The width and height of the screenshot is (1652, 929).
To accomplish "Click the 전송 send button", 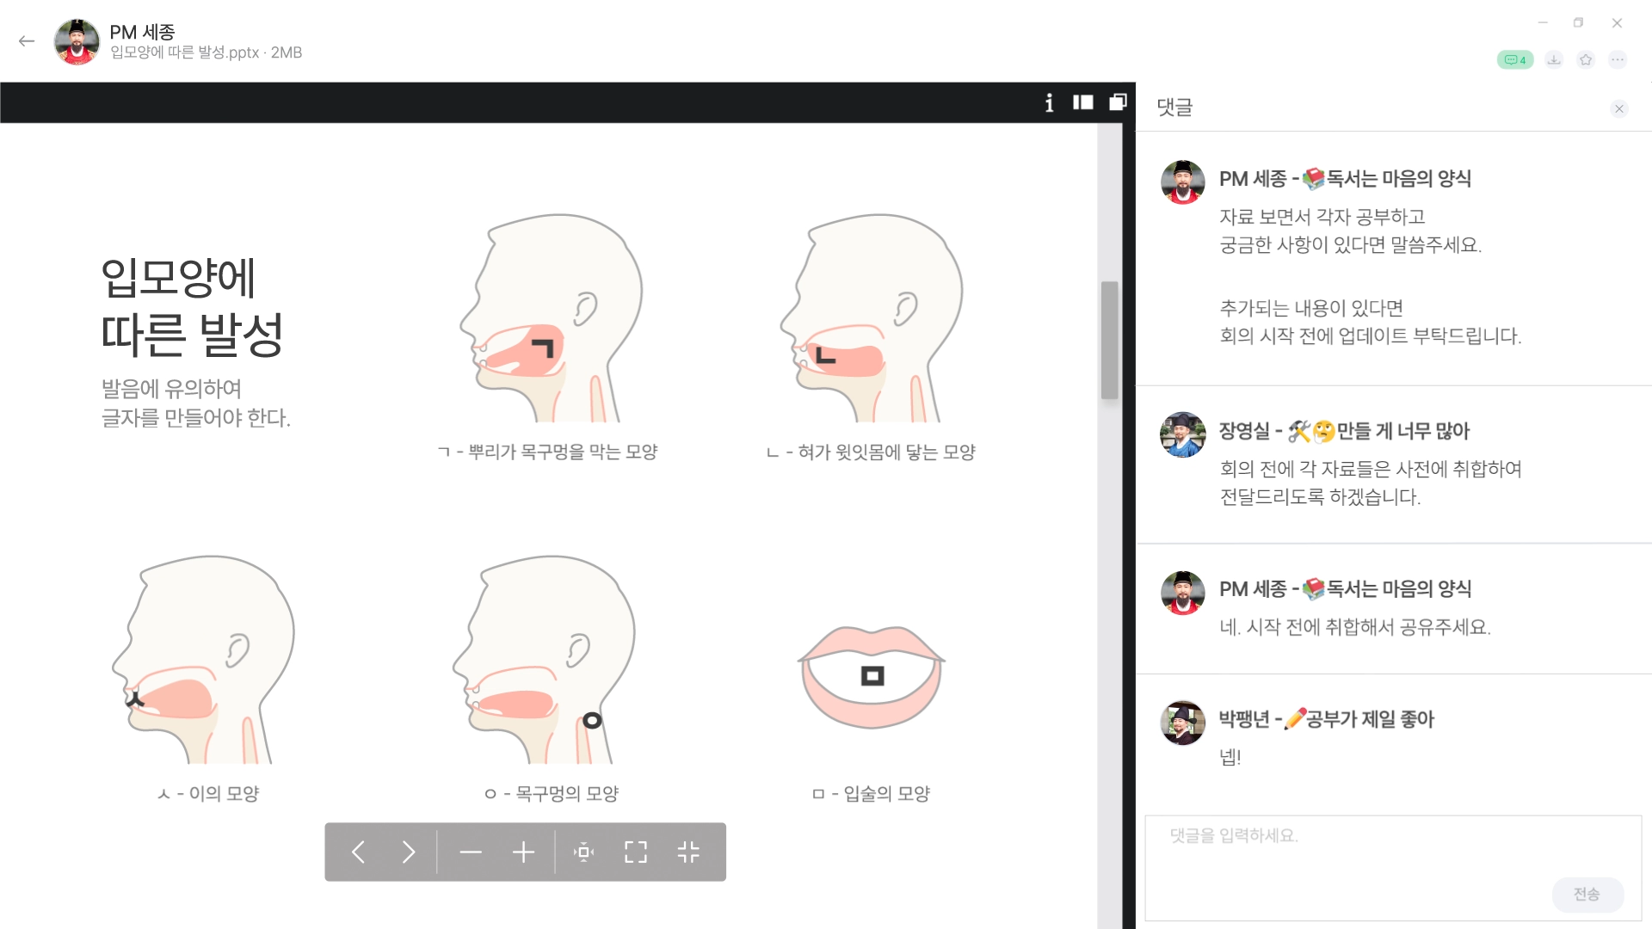I will pyautogui.click(x=1587, y=894).
